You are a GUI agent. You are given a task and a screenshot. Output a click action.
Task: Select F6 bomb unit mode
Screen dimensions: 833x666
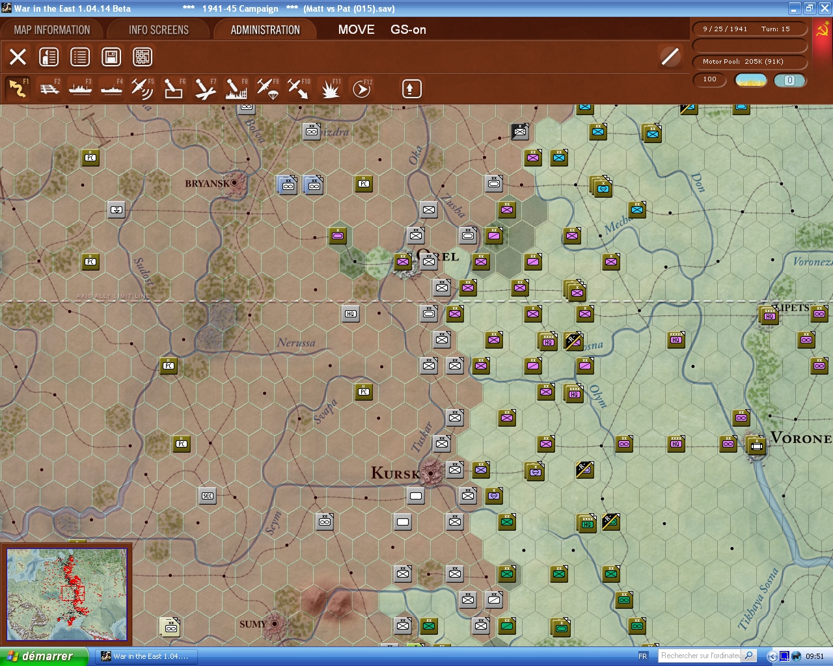173,88
